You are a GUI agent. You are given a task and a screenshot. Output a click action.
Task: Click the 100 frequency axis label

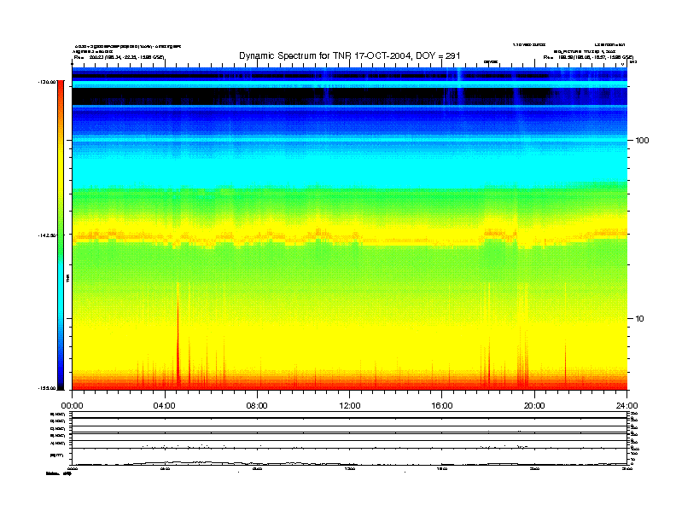click(x=642, y=141)
